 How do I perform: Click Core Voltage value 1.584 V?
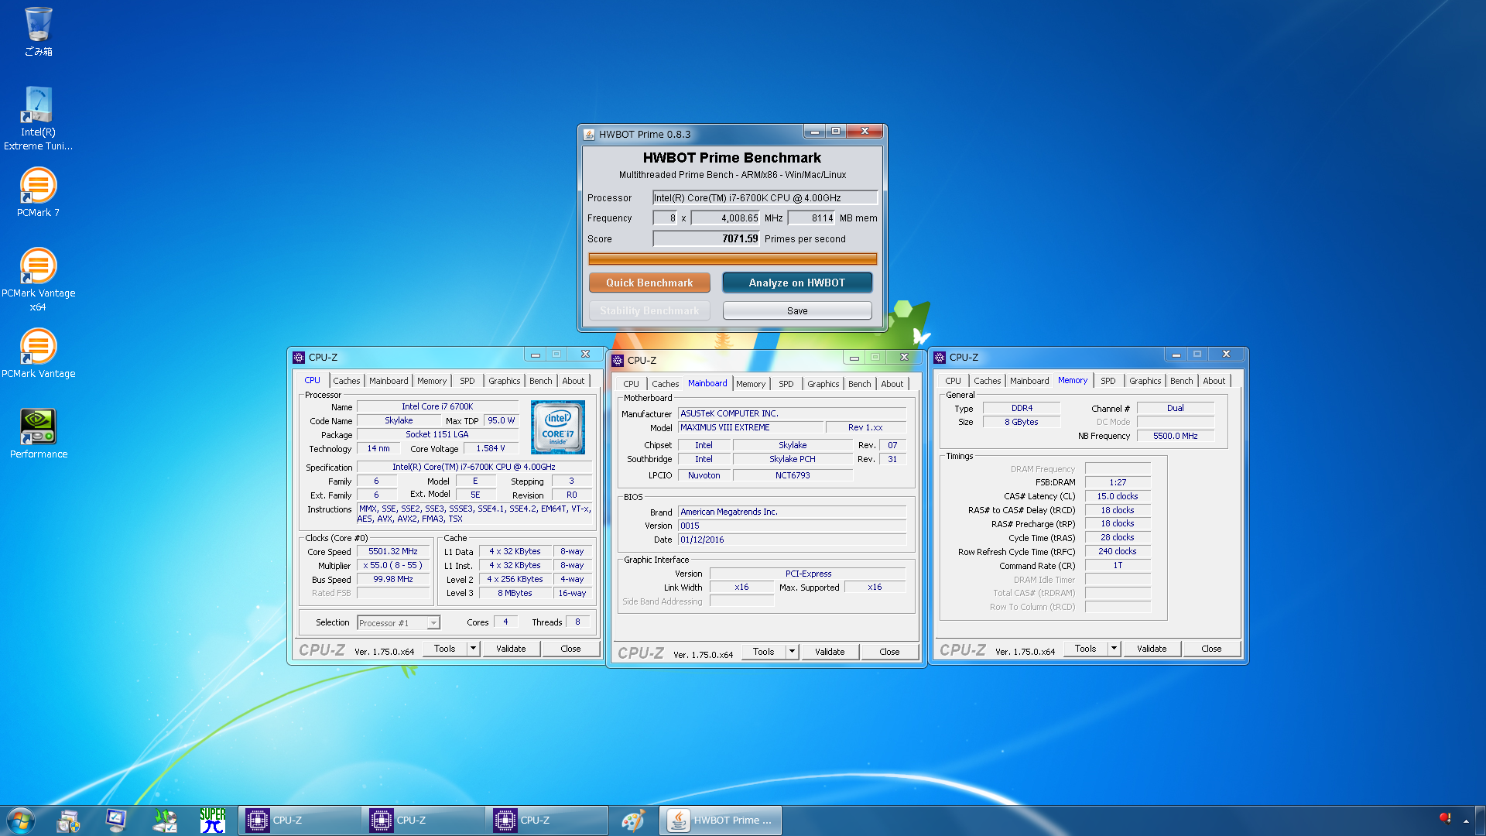[491, 448]
